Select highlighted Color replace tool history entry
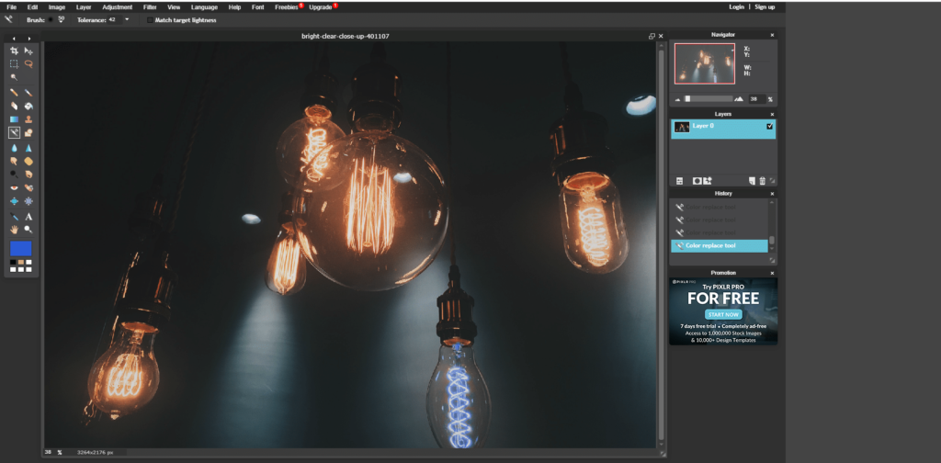This screenshot has height=463, width=941. (720, 246)
